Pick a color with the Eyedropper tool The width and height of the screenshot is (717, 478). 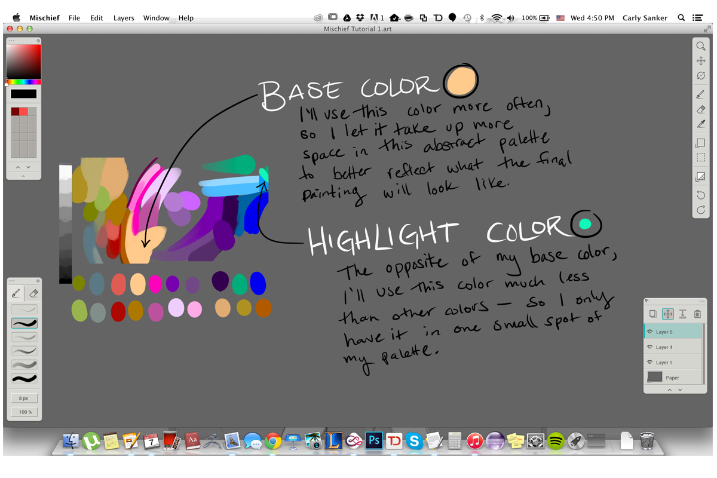701,124
